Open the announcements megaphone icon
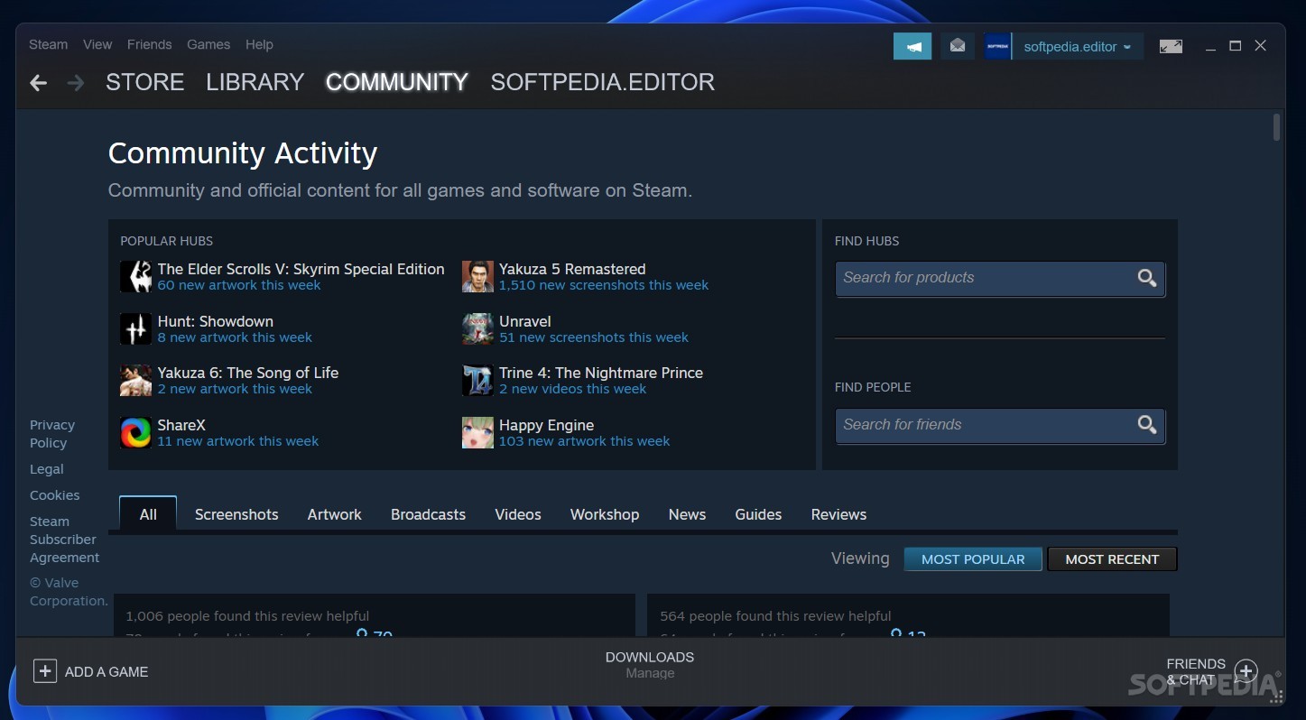Screen dimensions: 1306x720 [x=912, y=46]
